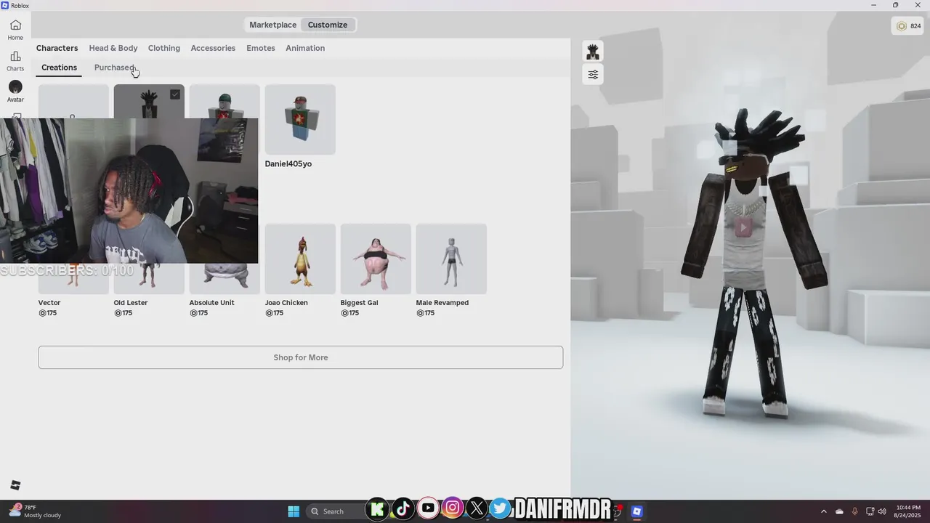Select the green-beanie character thumbnail
Image resolution: width=930 pixels, height=523 pixels.
(225, 101)
